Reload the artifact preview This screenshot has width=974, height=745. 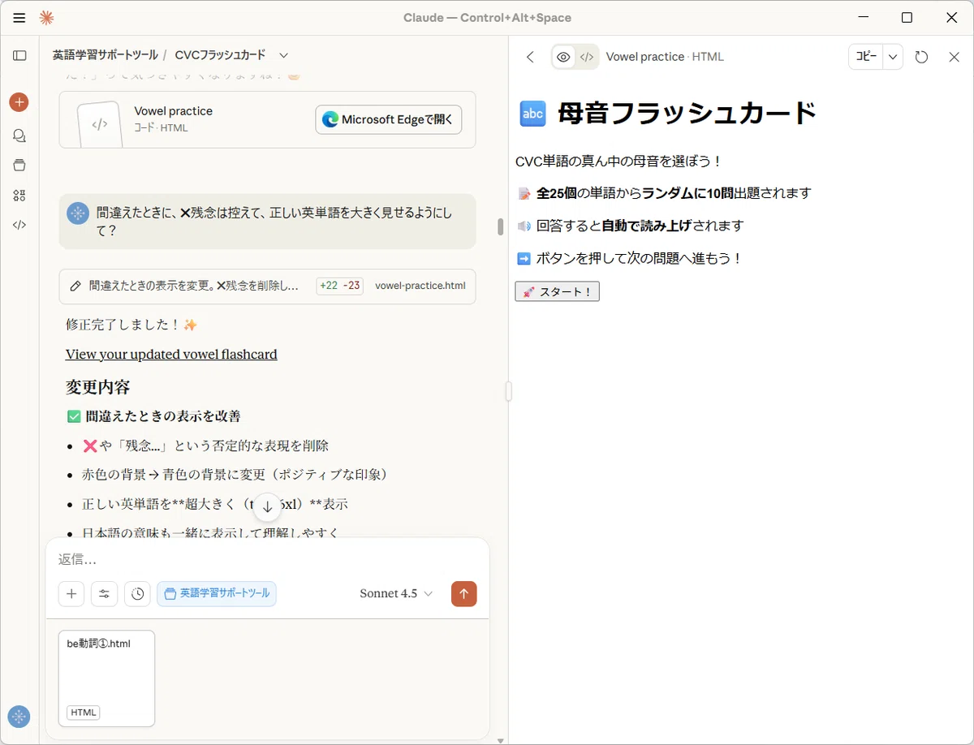click(x=921, y=57)
